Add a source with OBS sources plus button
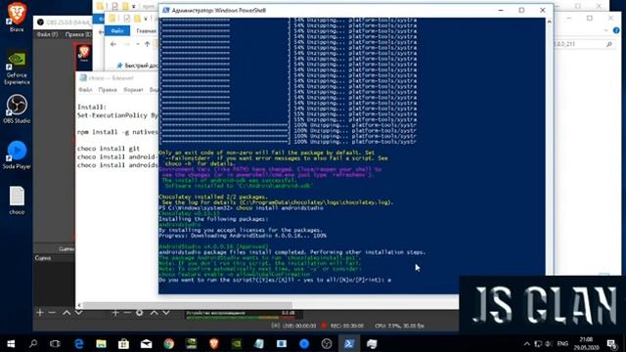The width and height of the screenshot is (626, 352). coord(115,313)
